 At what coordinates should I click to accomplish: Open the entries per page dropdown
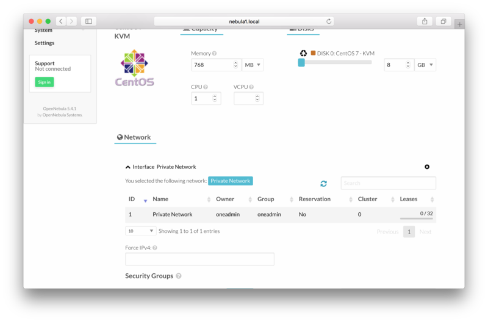pyautogui.click(x=140, y=231)
